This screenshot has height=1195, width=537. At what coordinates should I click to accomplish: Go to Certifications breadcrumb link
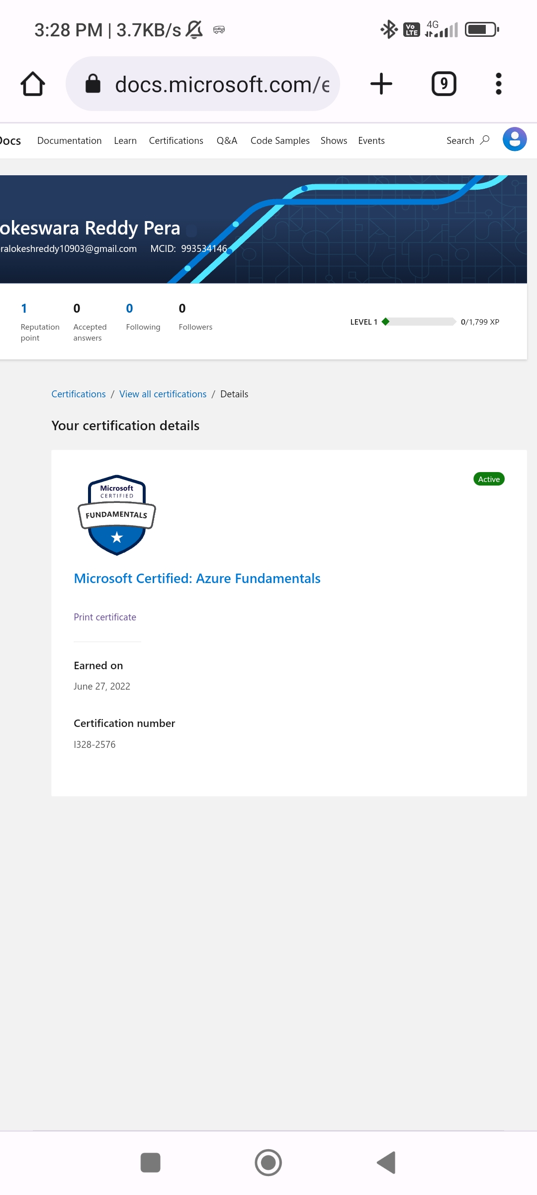click(79, 394)
